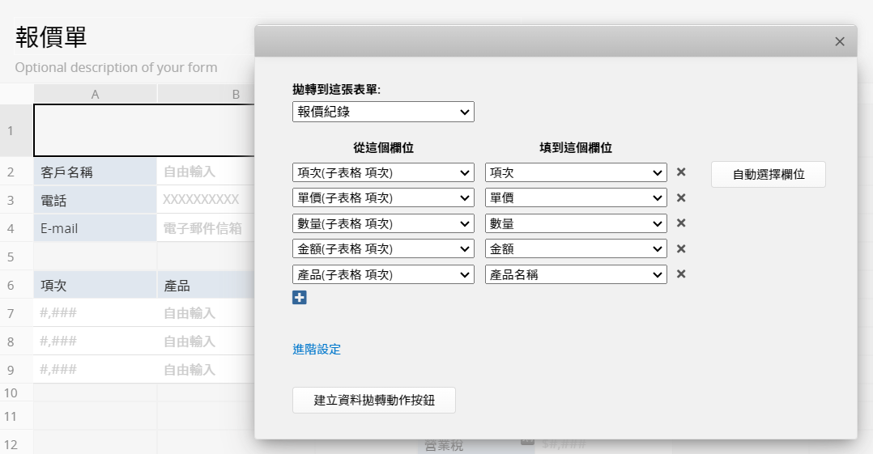Screen dimensions: 873x454
Task: Add a new field mapping row
Action: tap(300, 298)
